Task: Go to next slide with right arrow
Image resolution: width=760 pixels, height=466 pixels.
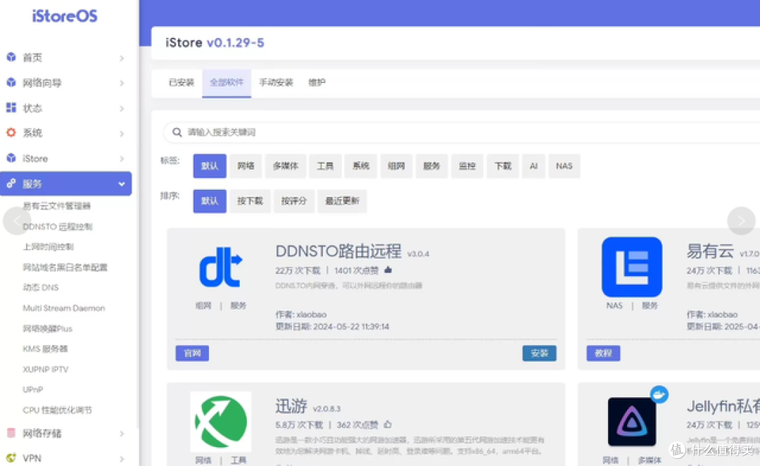Action: coord(741,221)
